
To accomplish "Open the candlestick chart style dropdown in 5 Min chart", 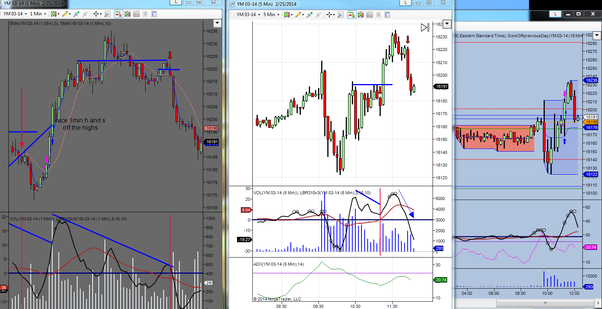I will coord(289,15).
